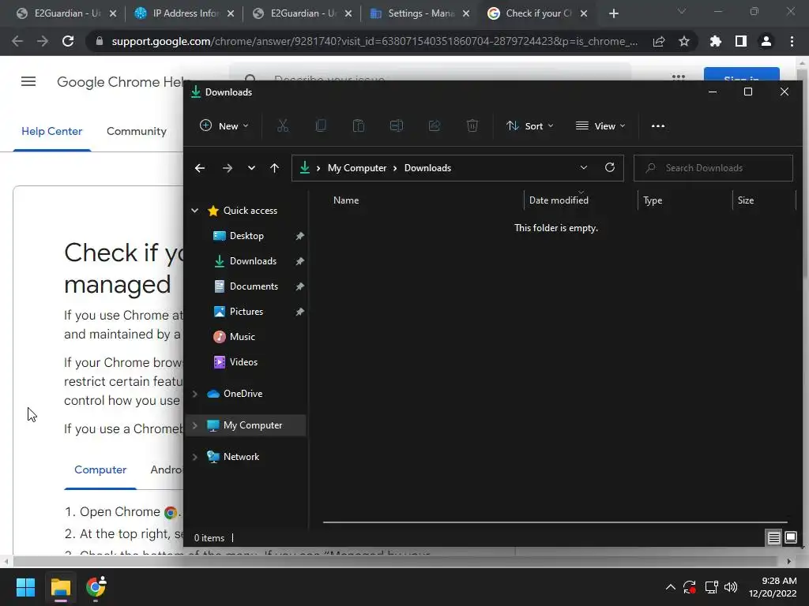The image size is (809, 606).
Task: Bookmark this page with star icon
Action: (x=684, y=41)
